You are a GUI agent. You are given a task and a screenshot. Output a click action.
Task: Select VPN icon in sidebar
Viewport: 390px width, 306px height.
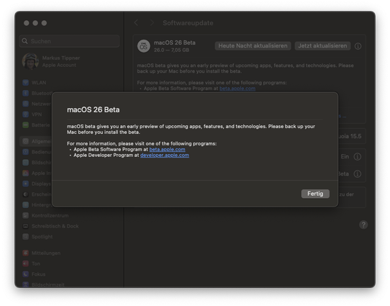click(25, 114)
